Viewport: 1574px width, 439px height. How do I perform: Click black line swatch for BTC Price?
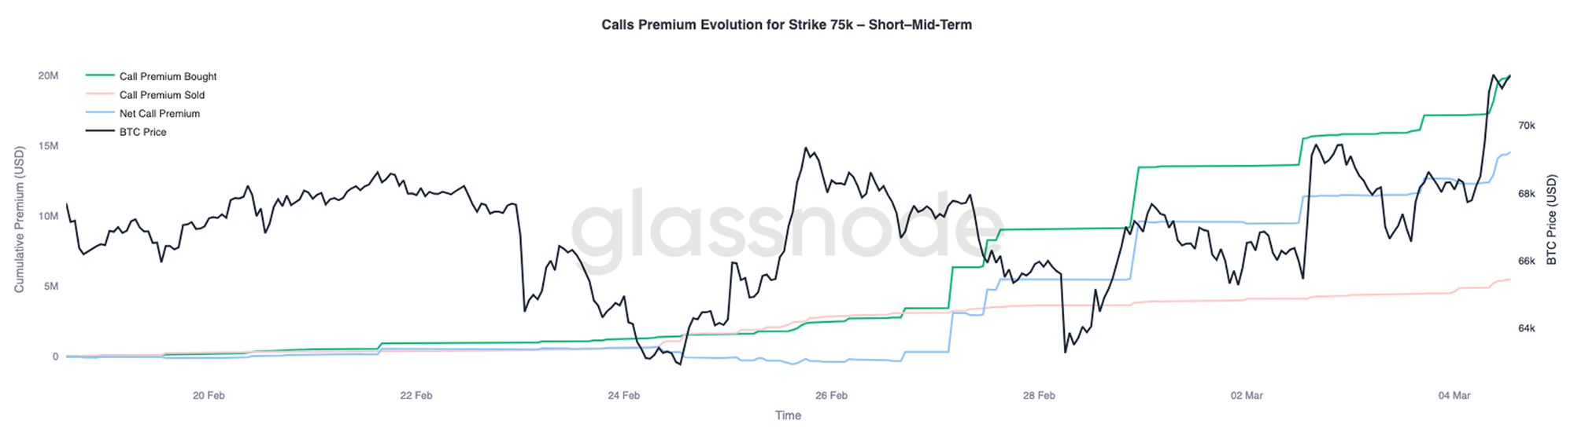pos(99,132)
